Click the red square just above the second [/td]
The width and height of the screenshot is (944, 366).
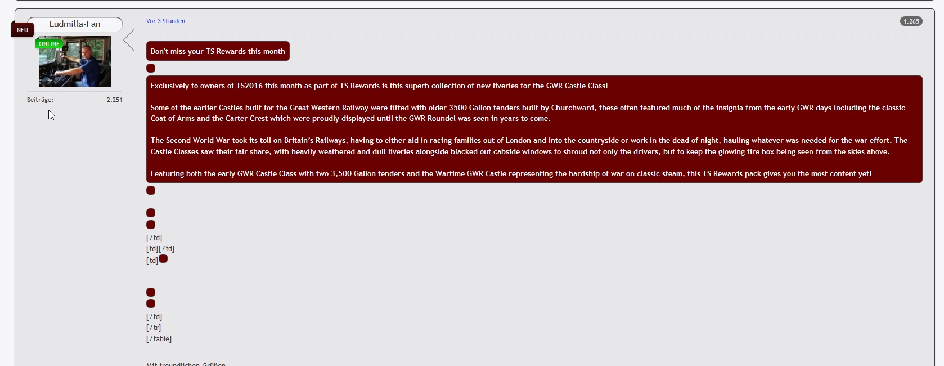point(151,303)
